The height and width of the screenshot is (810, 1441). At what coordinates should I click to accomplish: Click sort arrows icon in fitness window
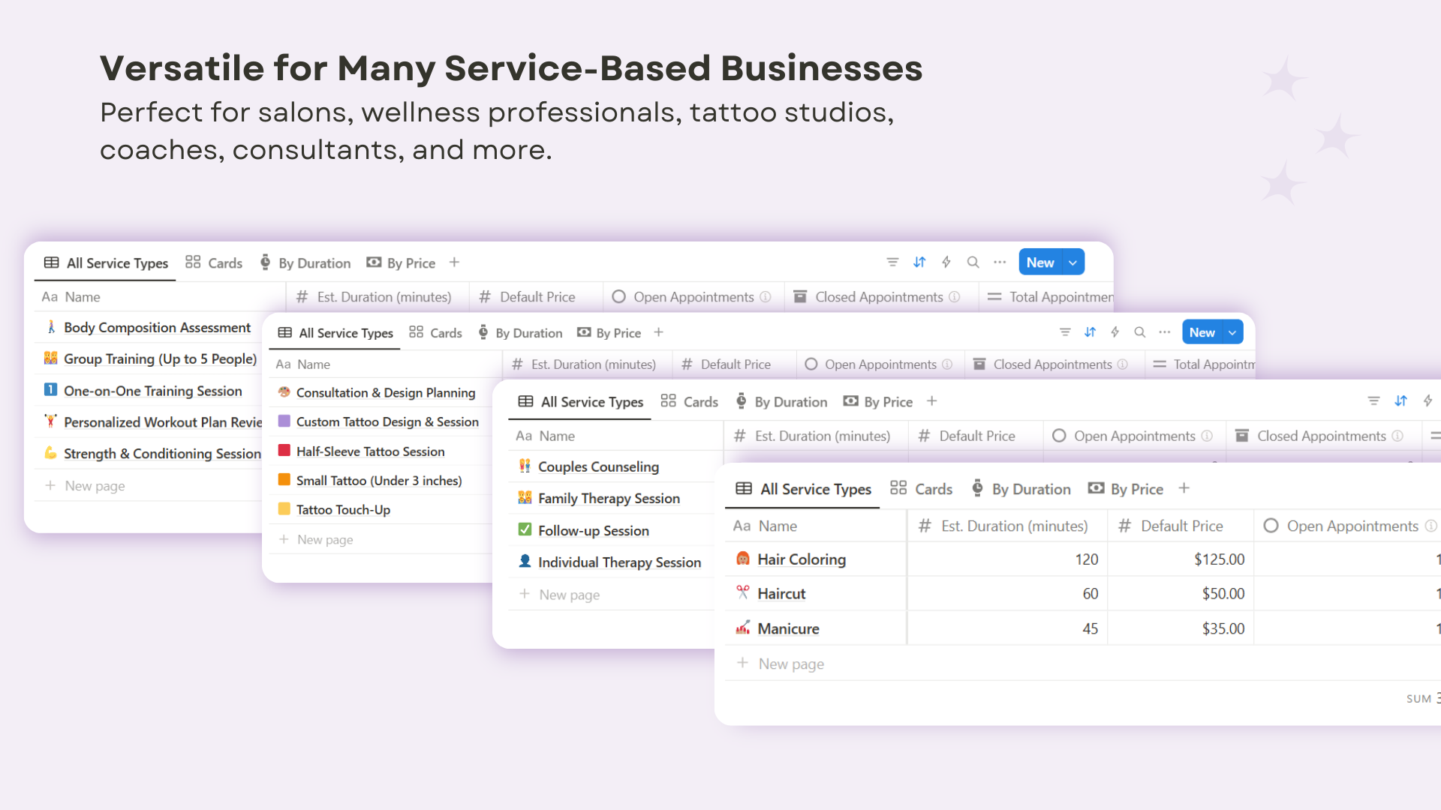pos(919,262)
